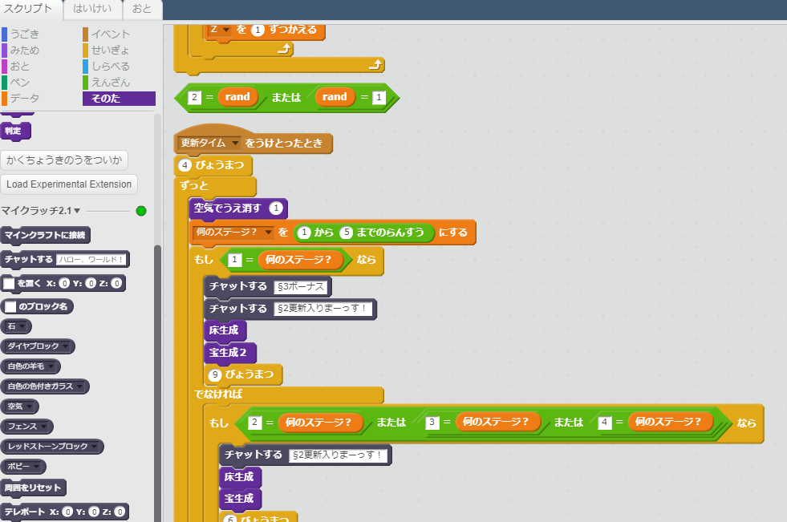This screenshot has height=522, width=787.
Task: Select the えんざん block category
Action: tap(110, 82)
